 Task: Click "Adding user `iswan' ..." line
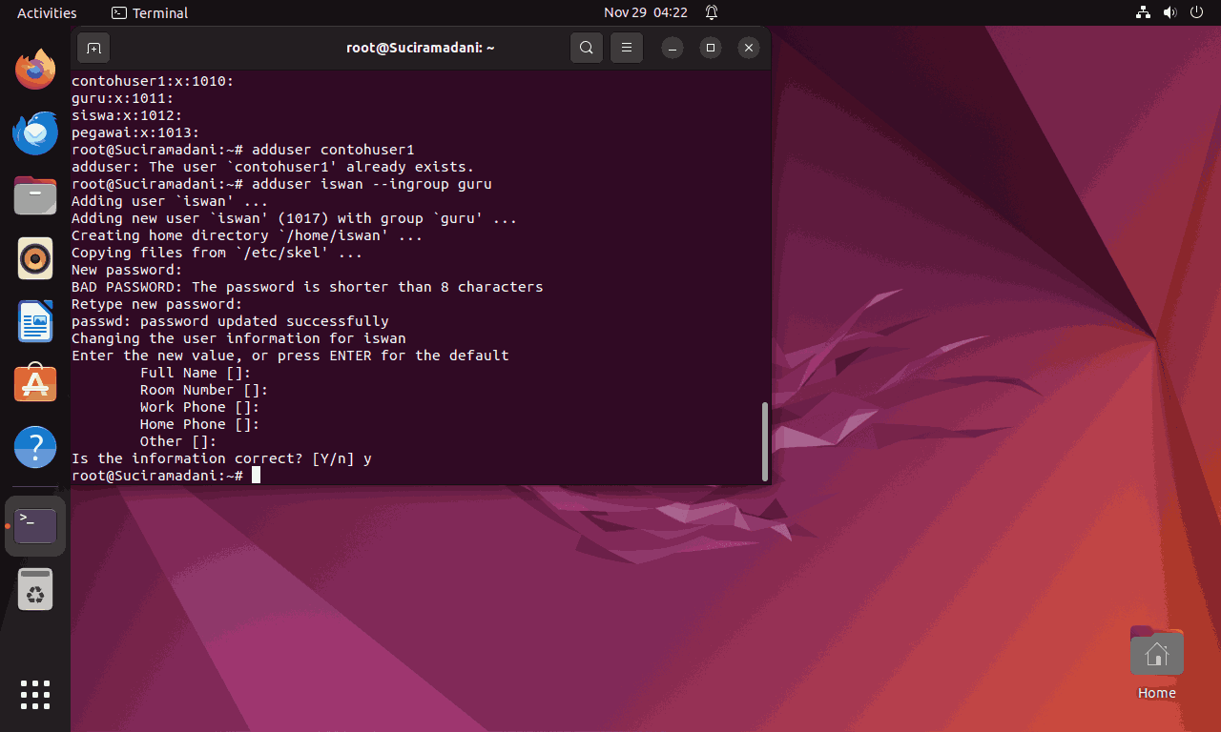pyautogui.click(x=170, y=201)
